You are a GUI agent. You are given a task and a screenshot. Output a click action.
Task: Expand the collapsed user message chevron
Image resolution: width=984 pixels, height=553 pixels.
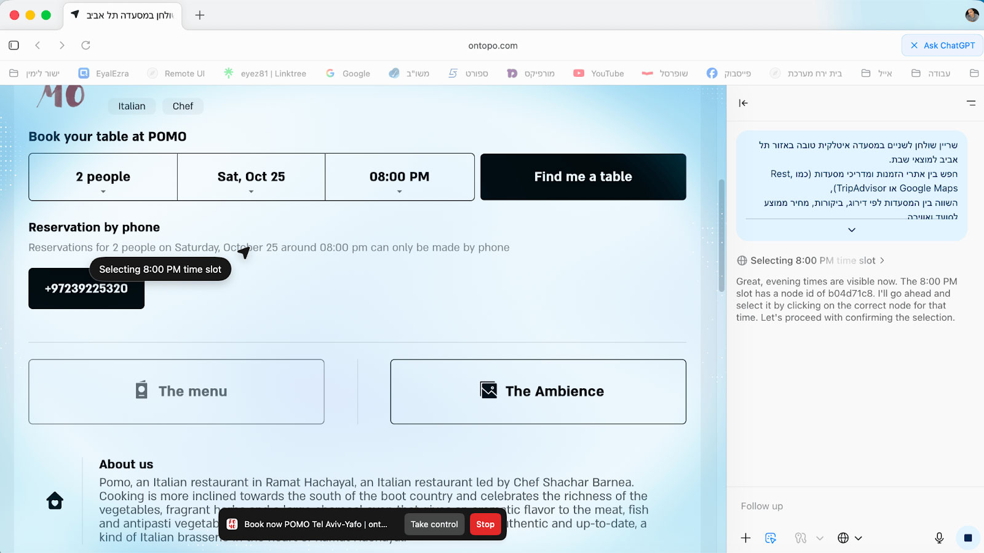pyautogui.click(x=852, y=230)
